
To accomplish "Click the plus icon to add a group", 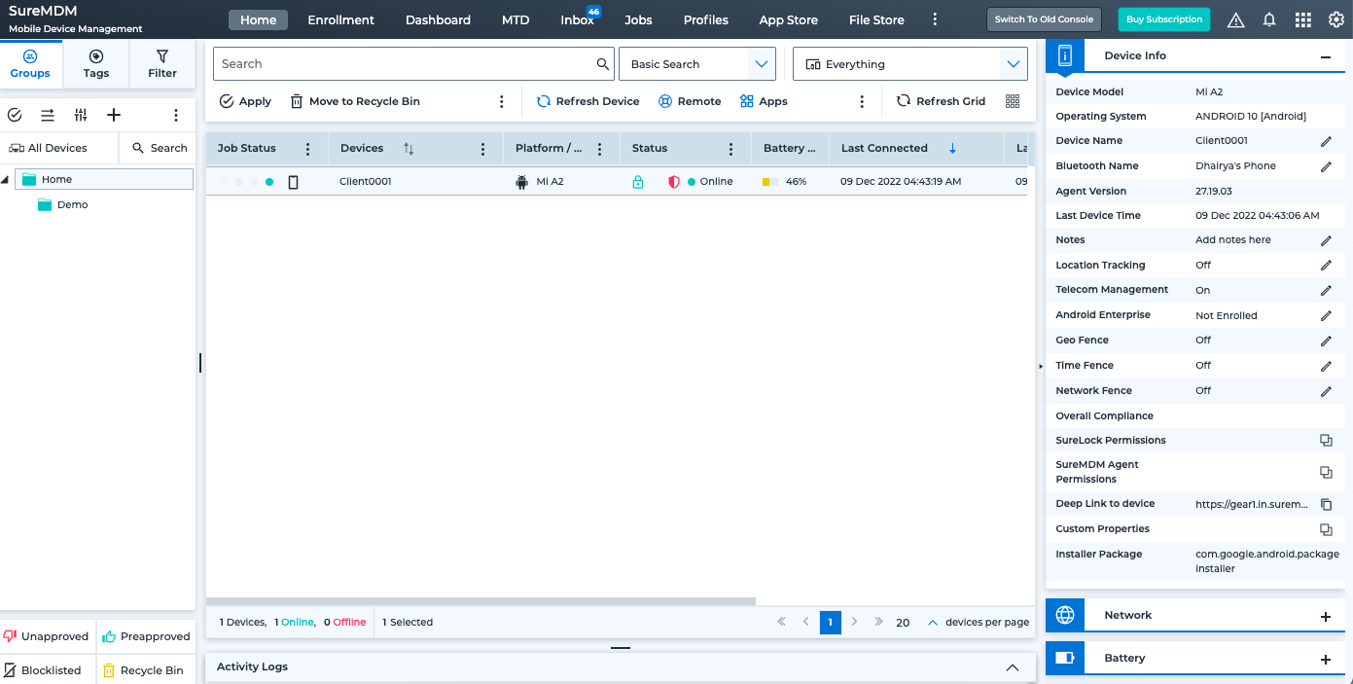I will coord(114,115).
